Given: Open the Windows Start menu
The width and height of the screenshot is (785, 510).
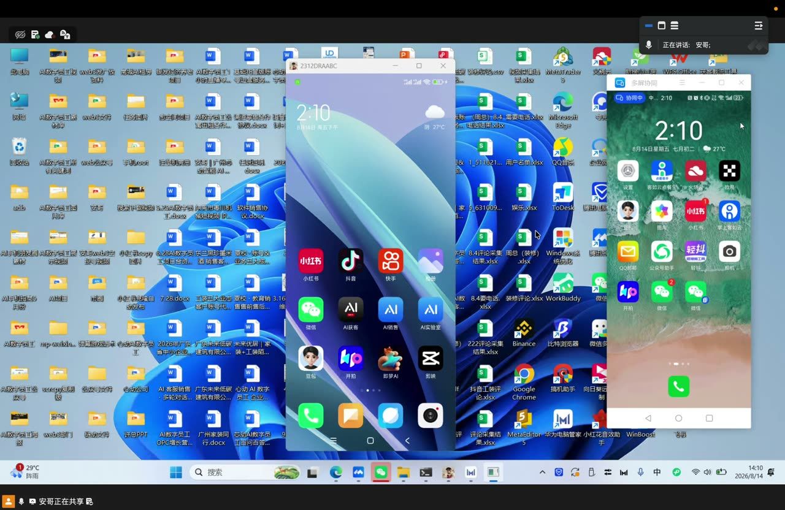Looking at the screenshot, I should click(x=176, y=472).
